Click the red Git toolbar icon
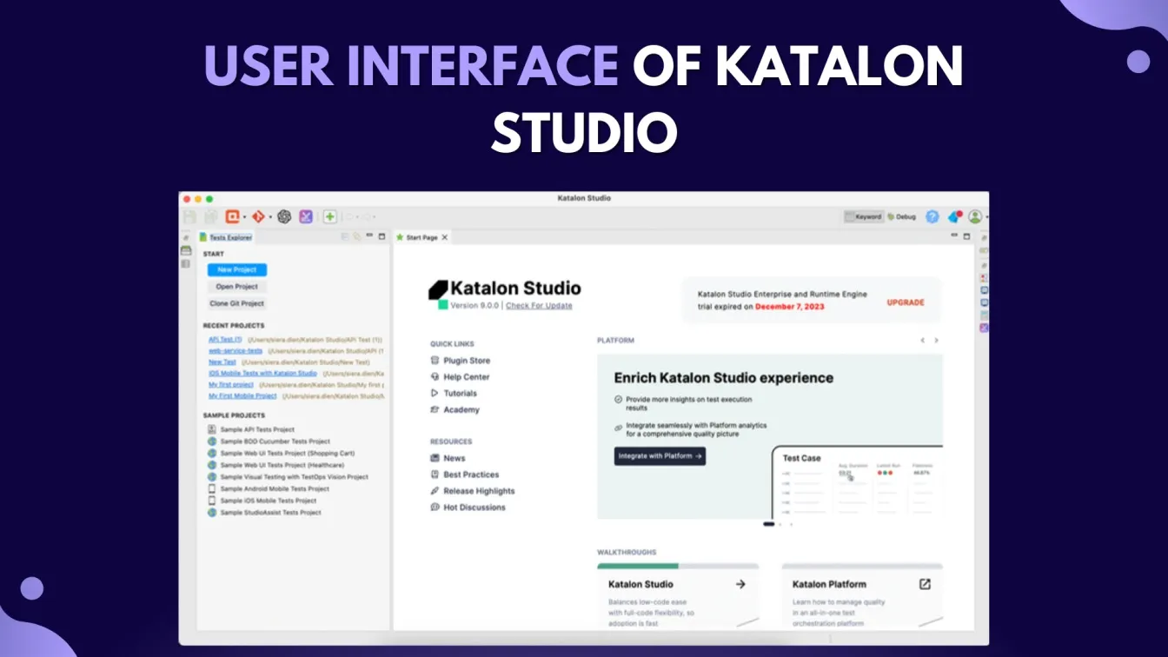The width and height of the screenshot is (1168, 657). coord(258,216)
